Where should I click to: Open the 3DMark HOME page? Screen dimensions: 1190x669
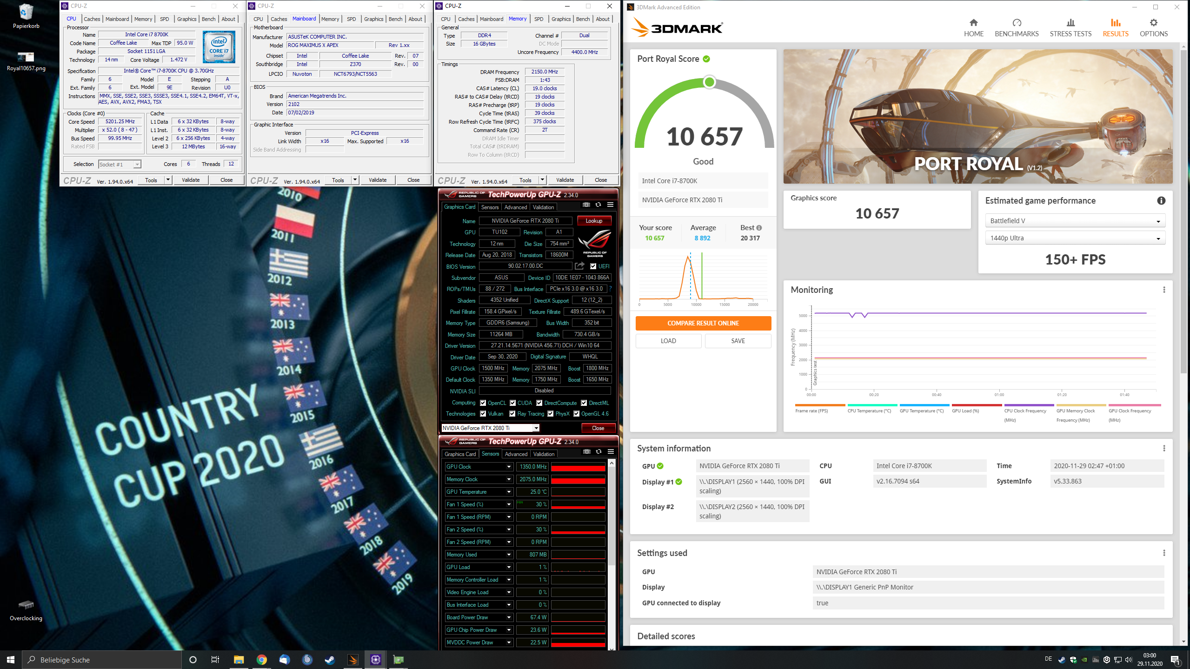pos(973,28)
